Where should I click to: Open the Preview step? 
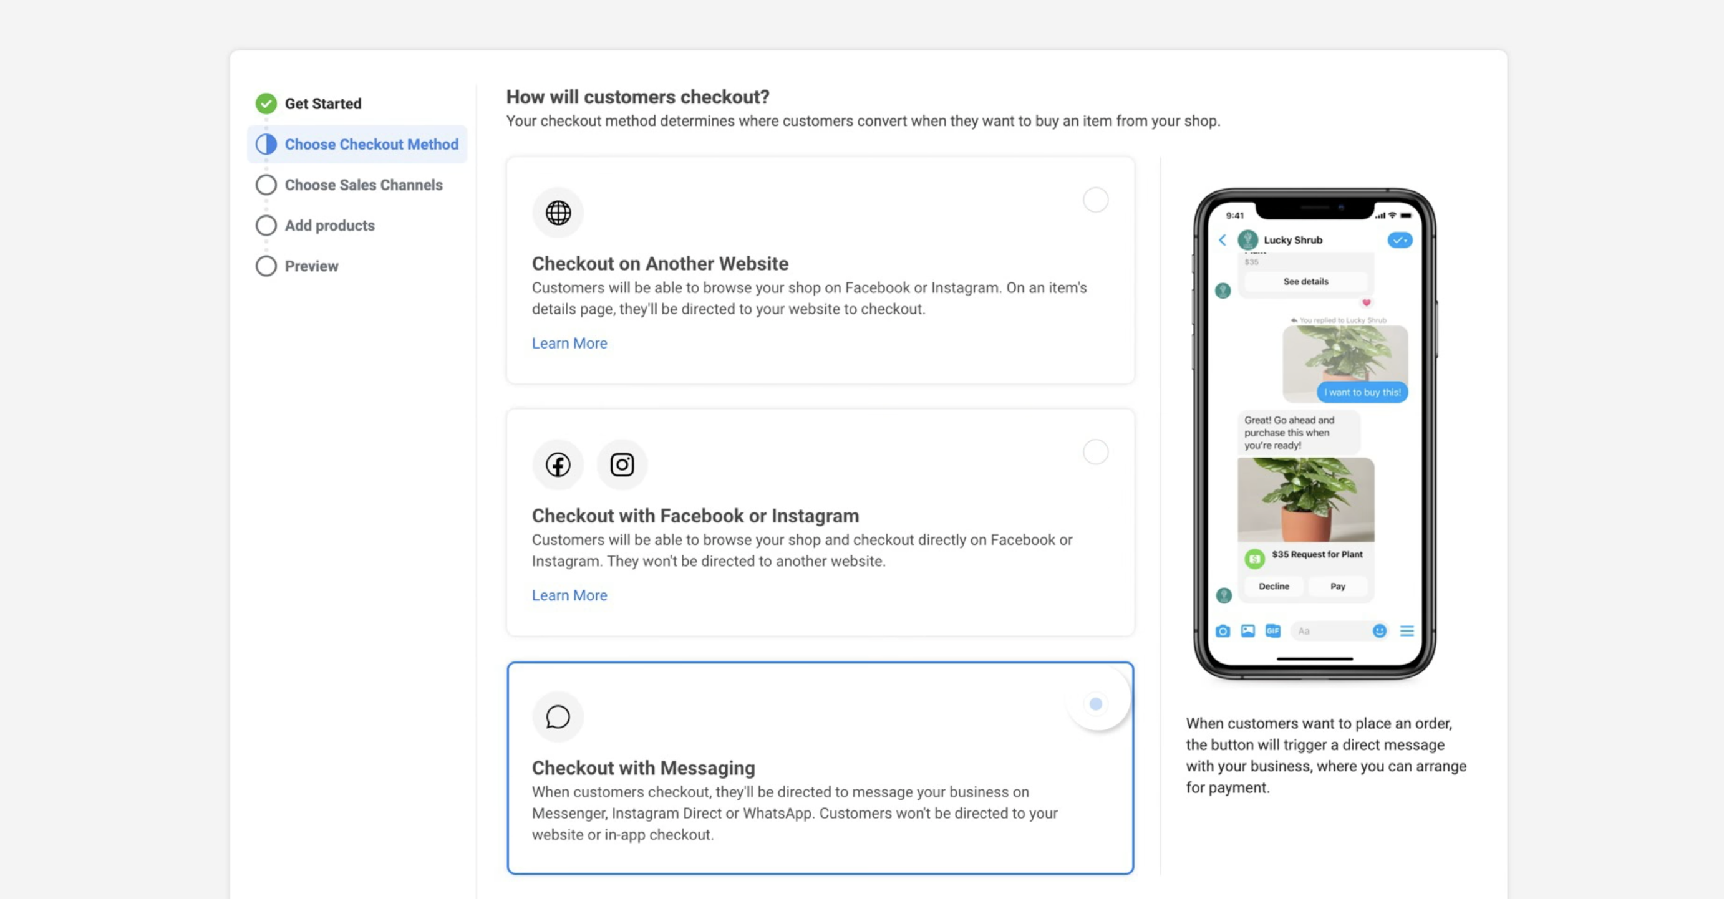coord(311,266)
